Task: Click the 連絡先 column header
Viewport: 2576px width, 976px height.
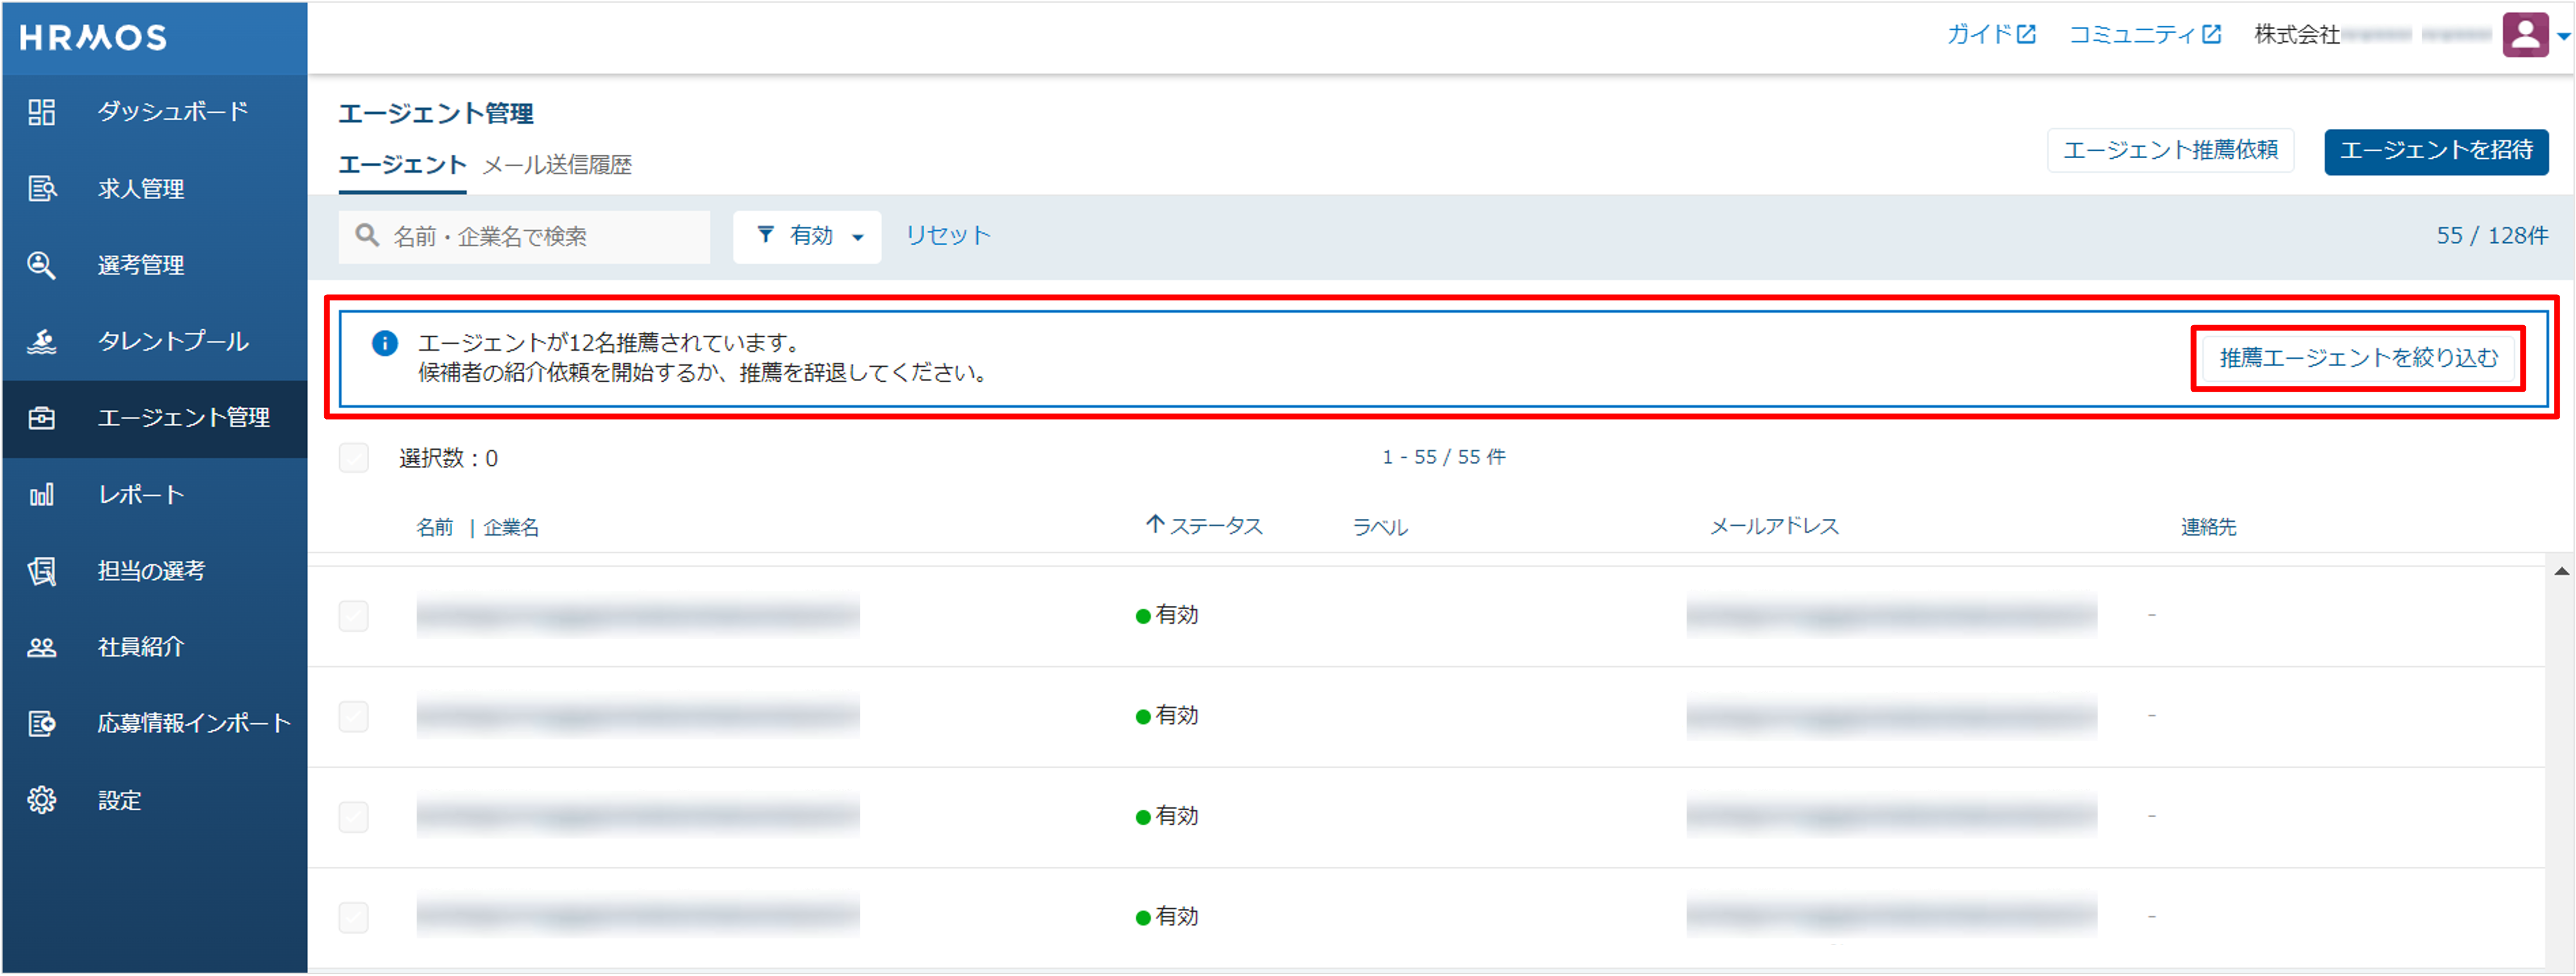Action: pyautogui.click(x=2208, y=528)
